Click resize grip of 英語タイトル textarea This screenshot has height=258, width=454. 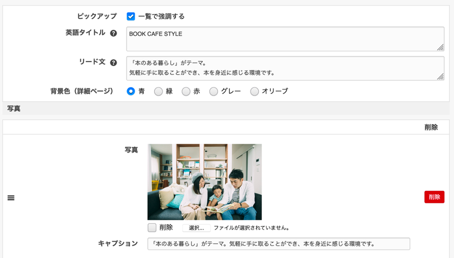point(441,48)
